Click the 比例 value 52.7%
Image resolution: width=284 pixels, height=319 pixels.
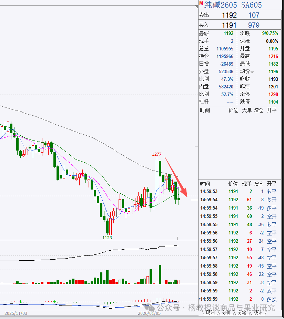[x=227, y=94]
